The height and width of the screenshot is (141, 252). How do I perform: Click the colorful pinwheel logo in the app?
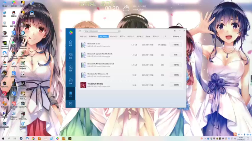click(x=71, y=33)
